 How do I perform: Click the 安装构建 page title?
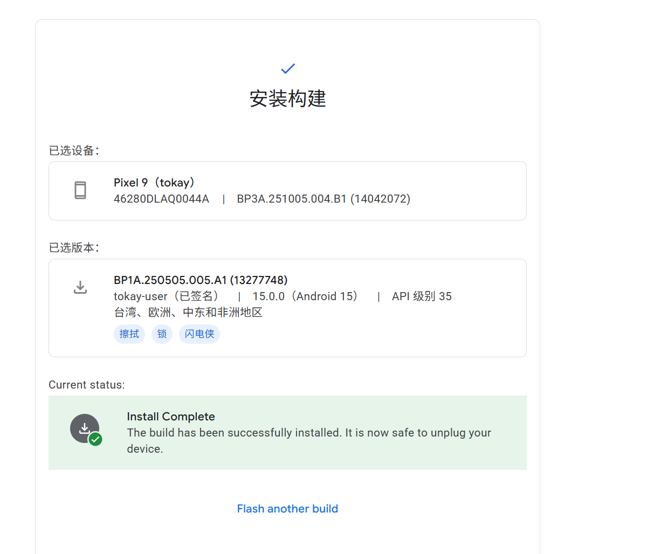click(x=288, y=99)
